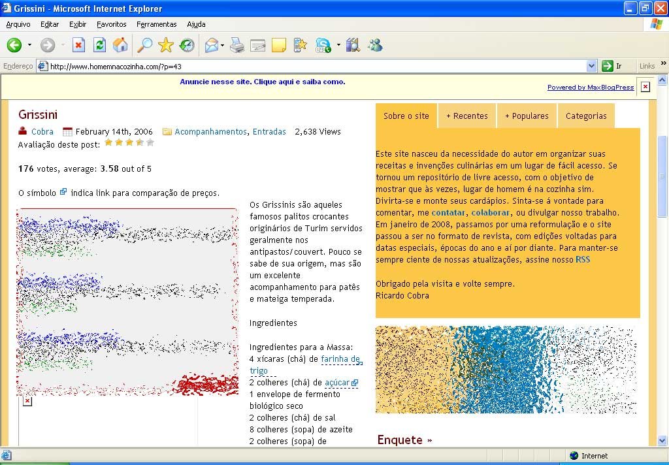
Task: Click the Print icon
Action: coord(237,45)
